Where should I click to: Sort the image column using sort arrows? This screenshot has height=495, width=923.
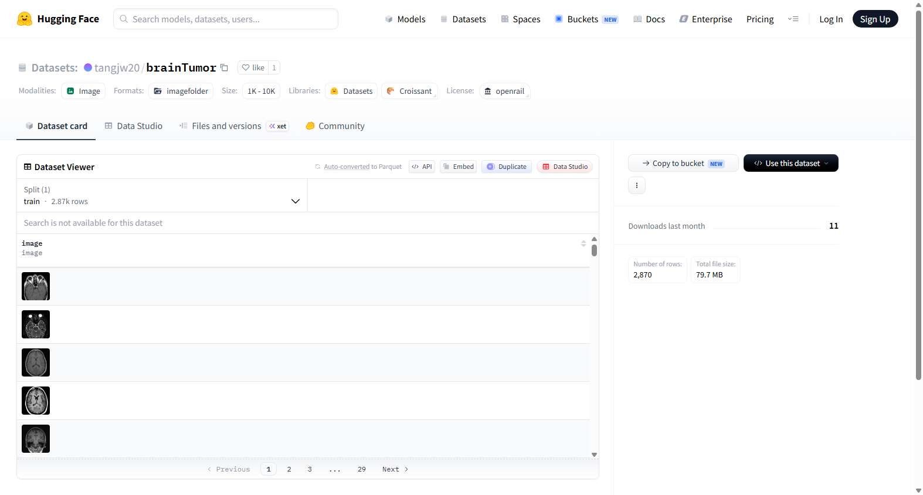coord(583,243)
